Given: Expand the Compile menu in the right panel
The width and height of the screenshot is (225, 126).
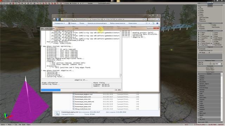Looking at the screenshot, I should coord(201,10).
